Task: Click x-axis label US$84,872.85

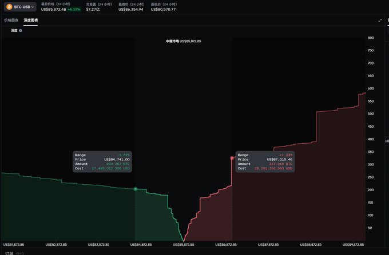Action: tap(141, 245)
